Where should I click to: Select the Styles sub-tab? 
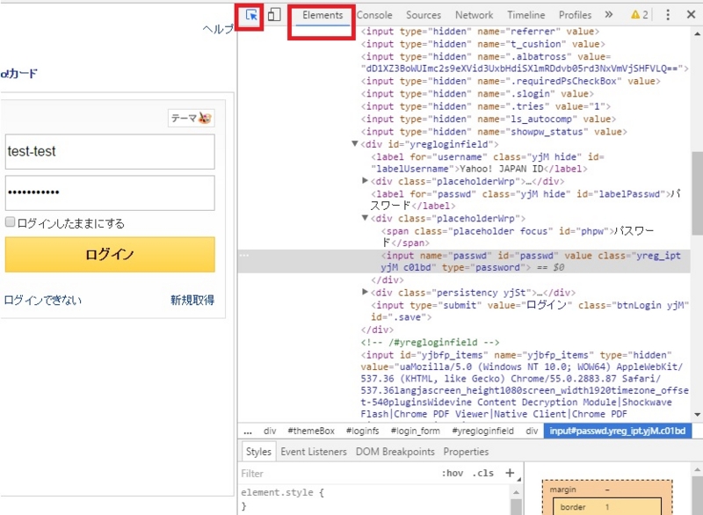[x=258, y=452]
